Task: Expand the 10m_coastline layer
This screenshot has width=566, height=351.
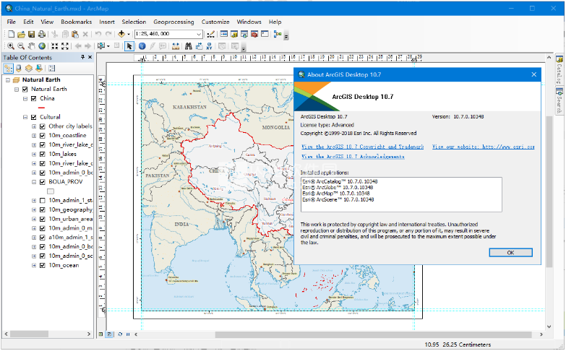Action: point(33,136)
